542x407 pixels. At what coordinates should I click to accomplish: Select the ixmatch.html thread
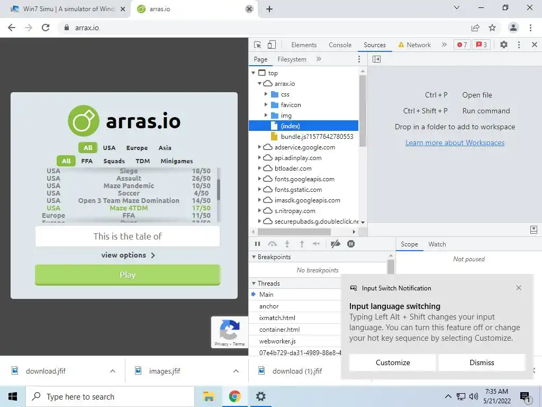(277, 318)
